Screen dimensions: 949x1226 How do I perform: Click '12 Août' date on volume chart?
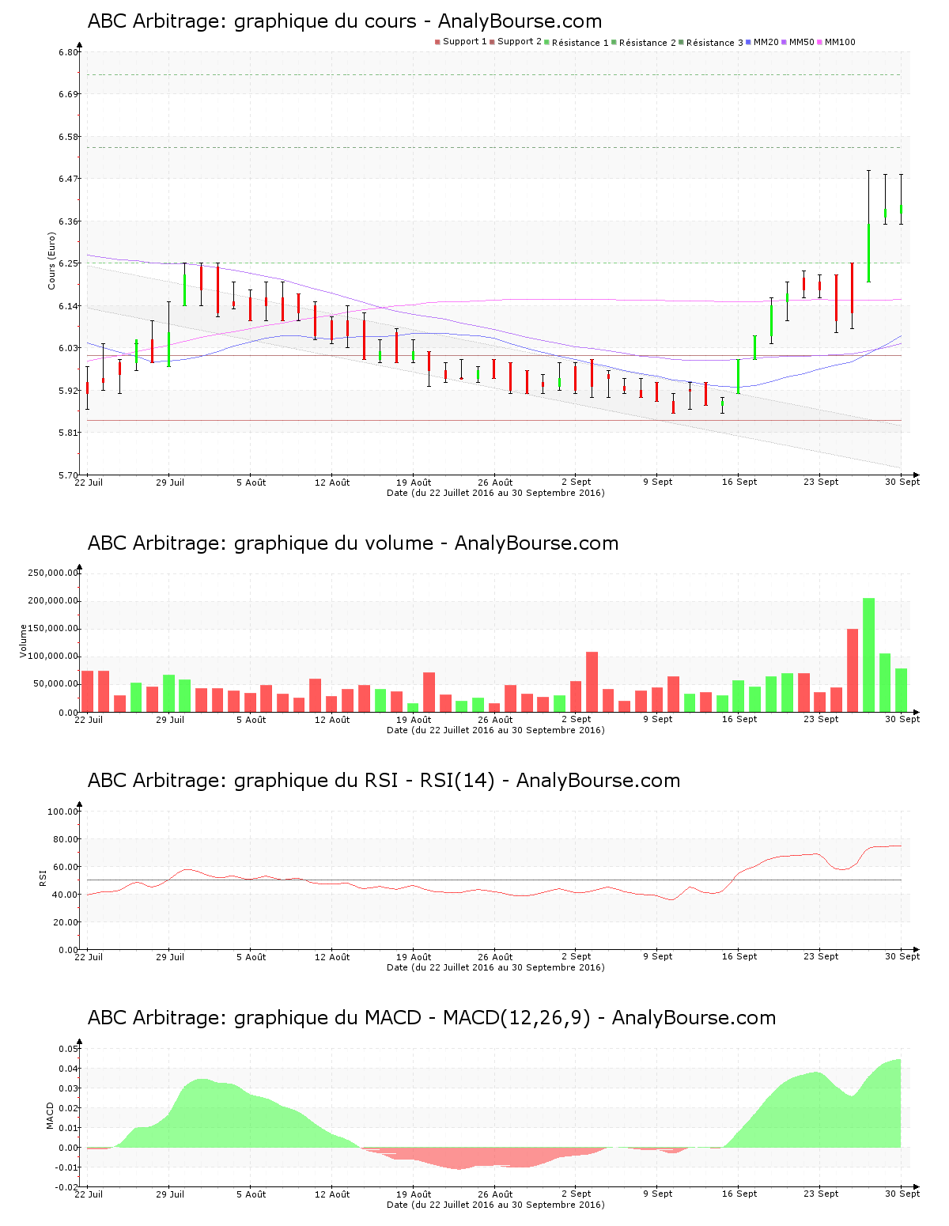click(332, 720)
